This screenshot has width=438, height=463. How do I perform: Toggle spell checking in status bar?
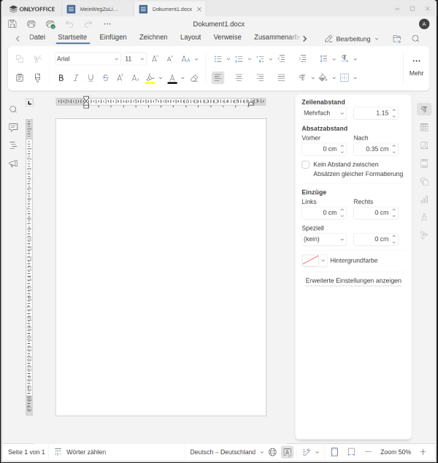288,452
